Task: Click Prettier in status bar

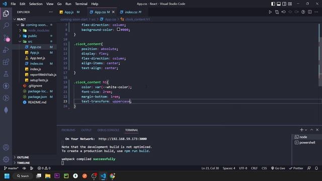Action: tap(296, 168)
